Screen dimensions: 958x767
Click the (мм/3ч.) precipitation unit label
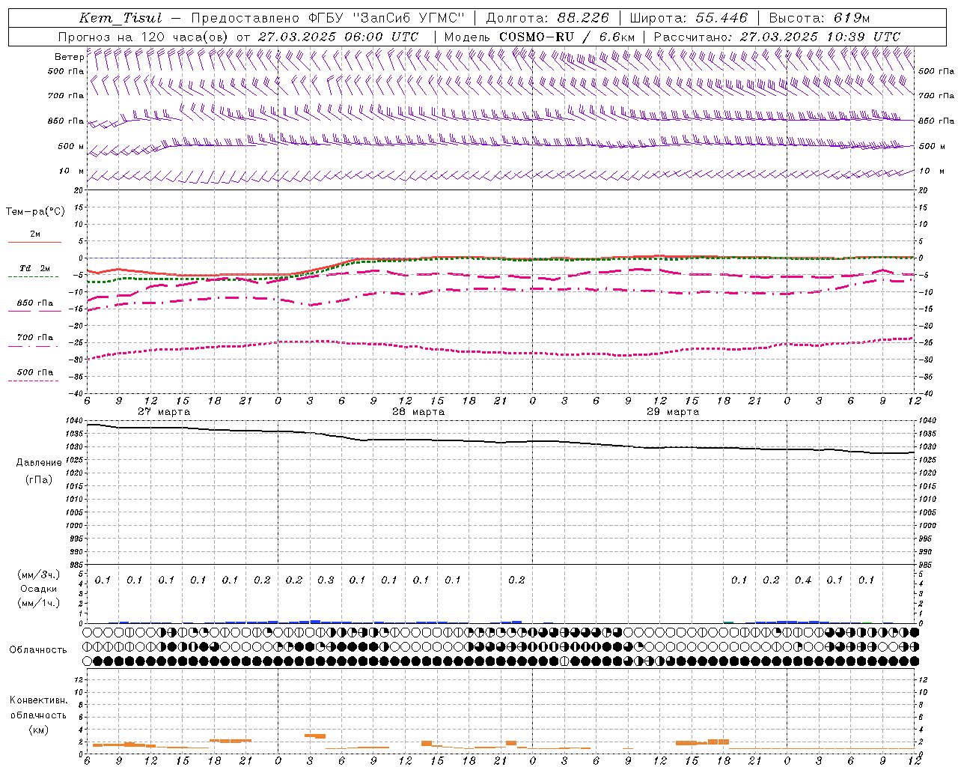[x=39, y=575]
